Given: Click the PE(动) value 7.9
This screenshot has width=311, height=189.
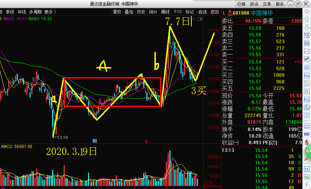Looking at the screenshot, I should point(298,143).
